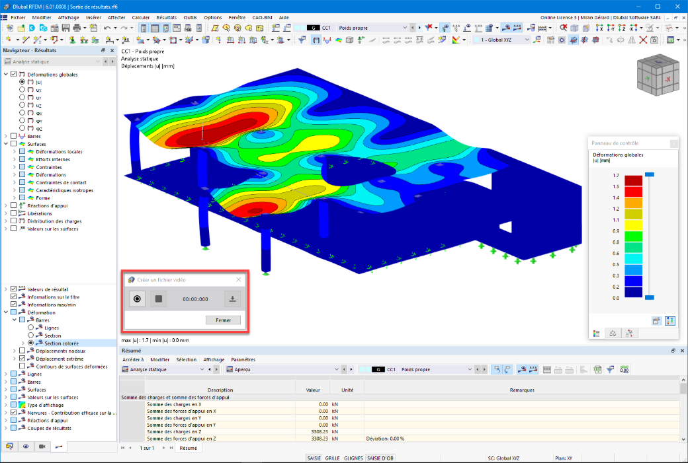Select the uX deformation radio button
Image resolution: width=688 pixels, height=463 pixels.
[22, 89]
